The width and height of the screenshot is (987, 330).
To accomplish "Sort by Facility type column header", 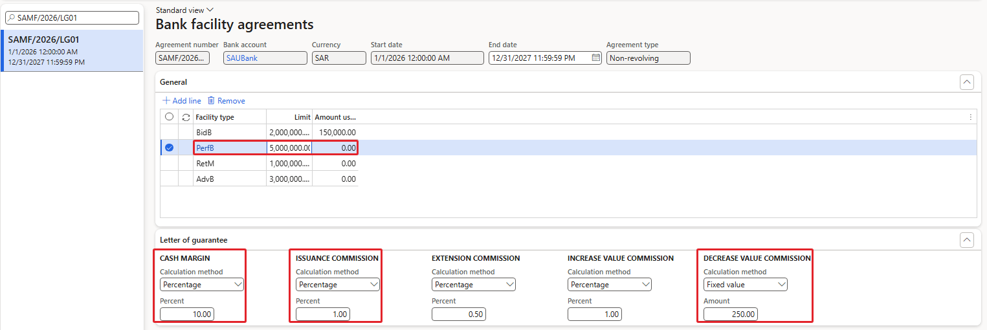I will [230, 117].
